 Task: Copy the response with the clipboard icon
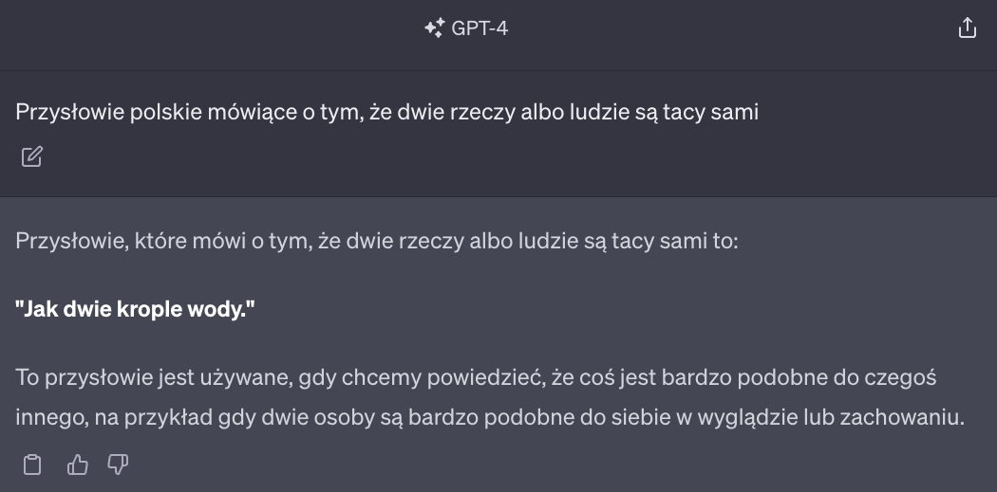coord(32,465)
